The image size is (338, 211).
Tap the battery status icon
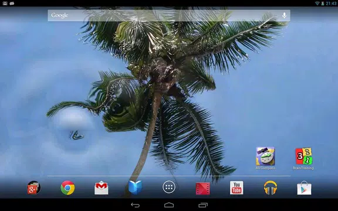(x=323, y=4)
